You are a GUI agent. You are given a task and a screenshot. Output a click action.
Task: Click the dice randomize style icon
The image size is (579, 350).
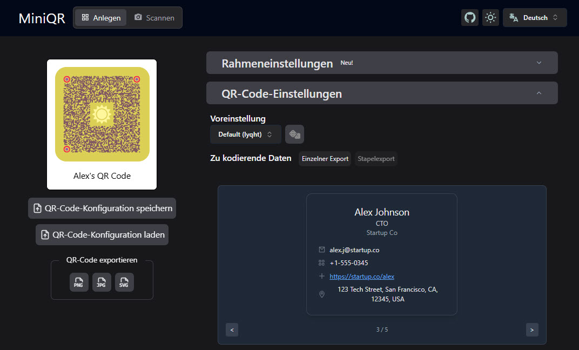[x=294, y=134]
